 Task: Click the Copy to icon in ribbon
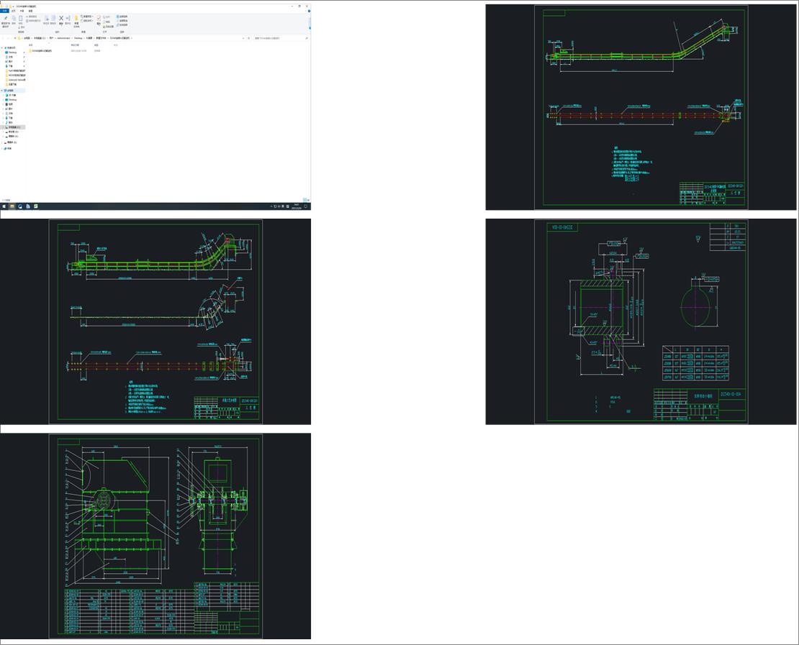(x=53, y=20)
